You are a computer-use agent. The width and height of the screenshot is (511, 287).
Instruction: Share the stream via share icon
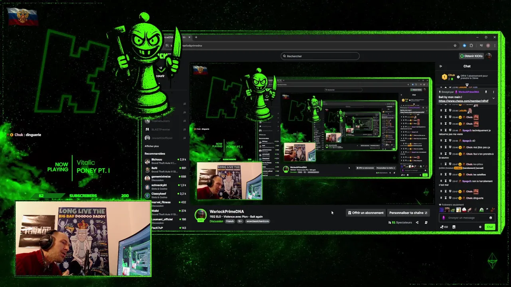pos(417,222)
